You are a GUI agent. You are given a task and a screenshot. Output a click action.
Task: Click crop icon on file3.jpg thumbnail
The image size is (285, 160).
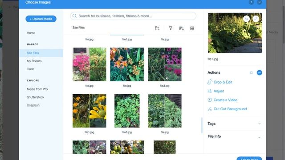pos(163,53)
